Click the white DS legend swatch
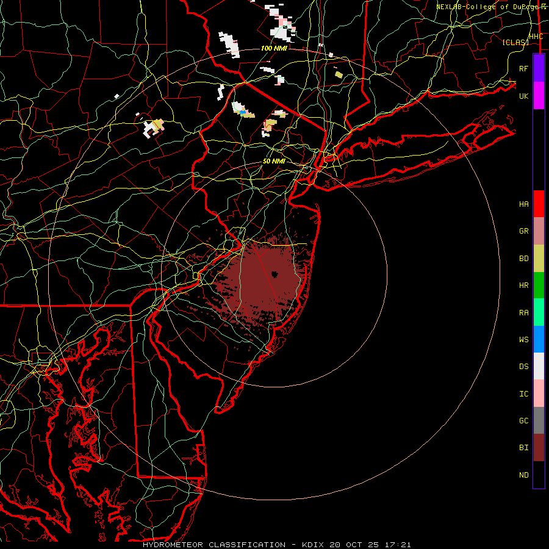The image size is (549, 549). (x=539, y=366)
